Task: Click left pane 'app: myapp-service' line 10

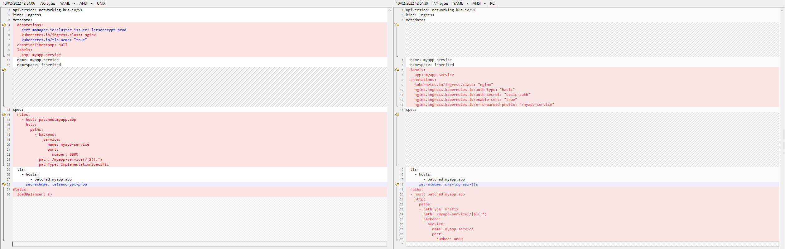Action: click(41, 55)
